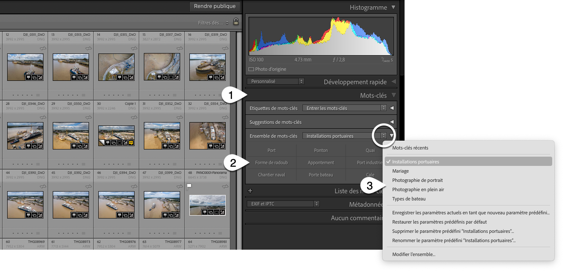Toggle the Photo d'origine checkbox
Image resolution: width=564 pixels, height=272 pixels.
(x=251, y=69)
